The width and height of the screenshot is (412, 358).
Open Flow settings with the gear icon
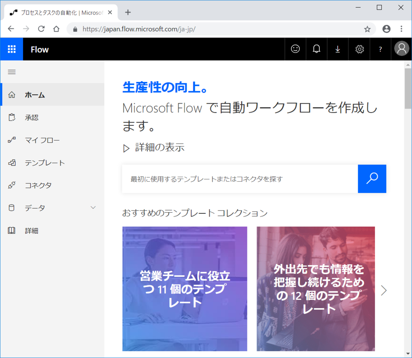359,49
